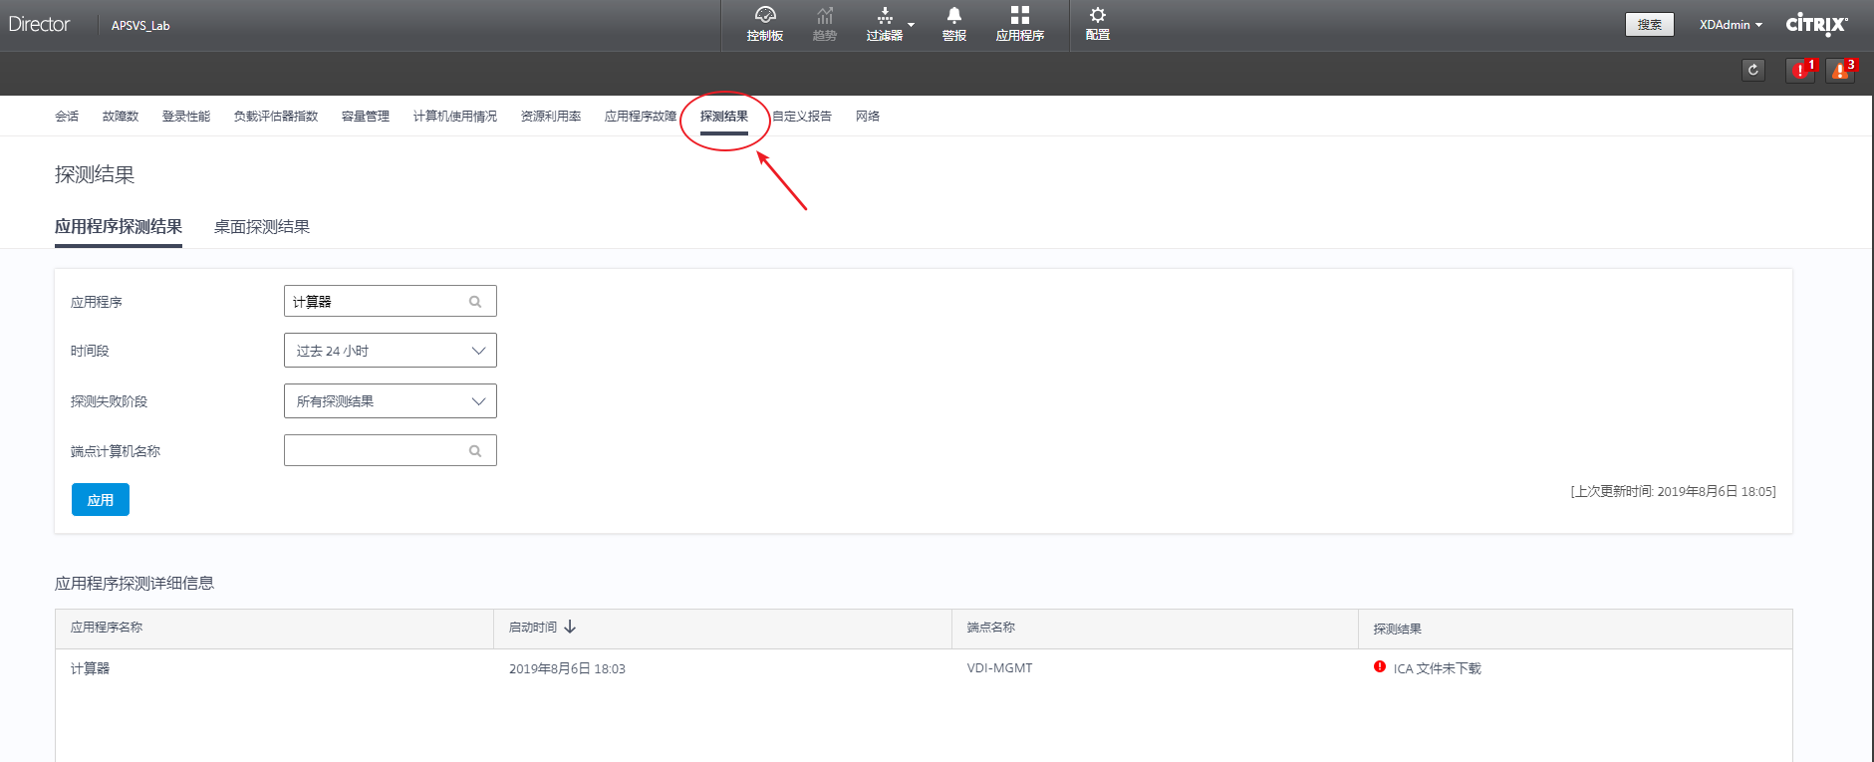Click search icon in 应用程序 field
This screenshot has width=1874, height=762.
click(x=475, y=302)
